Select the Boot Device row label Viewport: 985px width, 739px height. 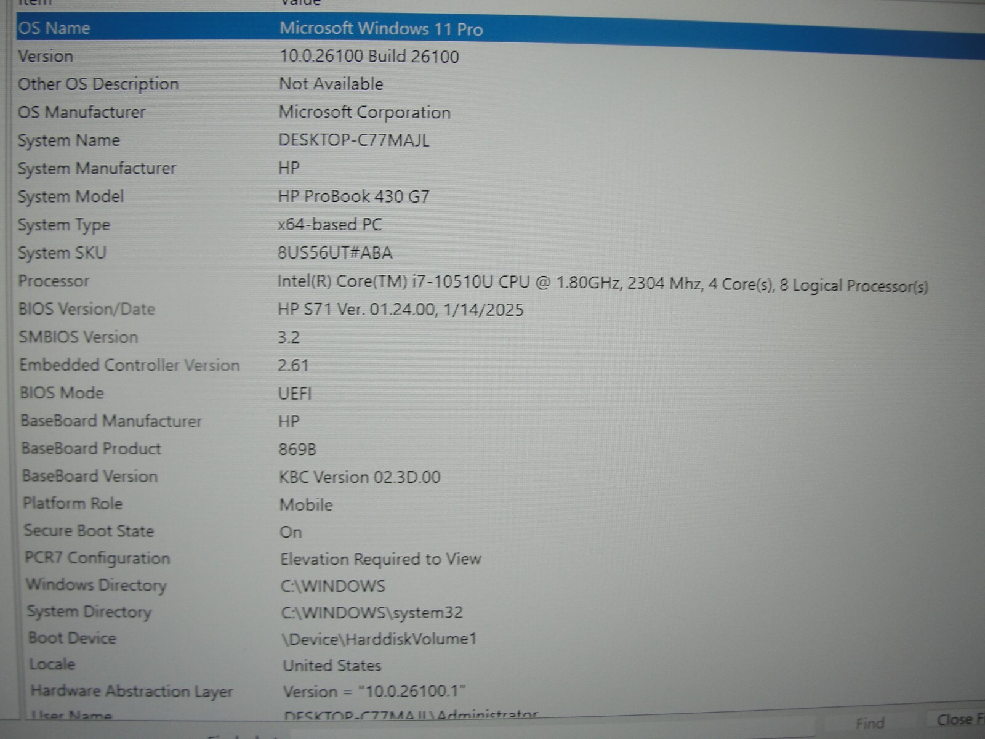coord(72,638)
